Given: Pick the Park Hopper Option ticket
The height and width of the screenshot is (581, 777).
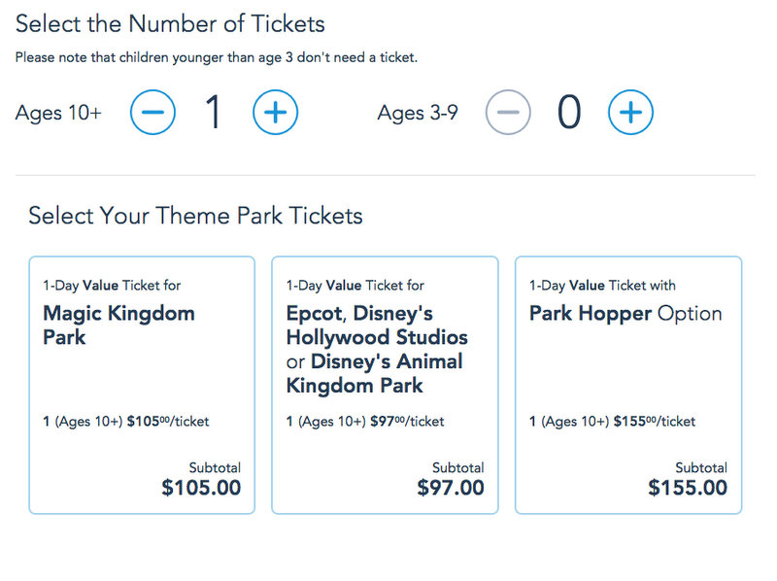Looking at the screenshot, I should [x=628, y=385].
